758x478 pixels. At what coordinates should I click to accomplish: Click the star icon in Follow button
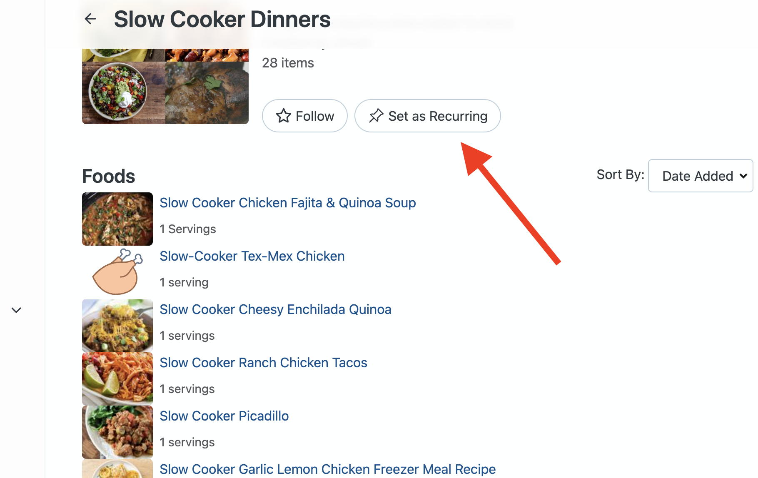pos(284,116)
